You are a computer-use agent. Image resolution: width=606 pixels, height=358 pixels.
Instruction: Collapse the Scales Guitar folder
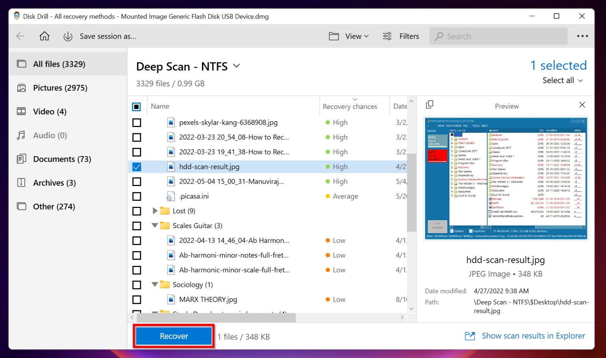(x=155, y=225)
